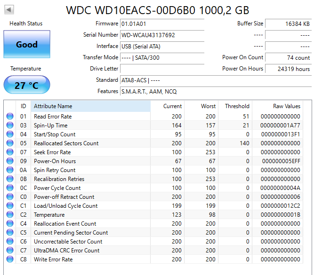The width and height of the screenshot is (314, 275).
Task: Click status orb for Reallocated Sectors Count
Action: pos(10,143)
